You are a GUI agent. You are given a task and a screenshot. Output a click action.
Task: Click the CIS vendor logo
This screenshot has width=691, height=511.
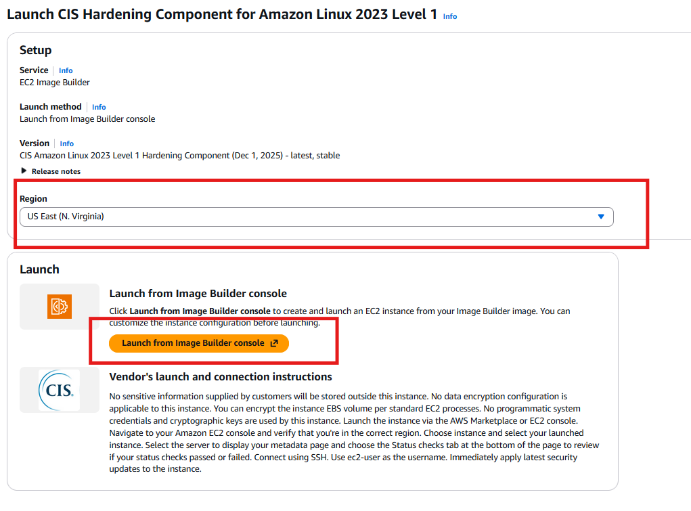[59, 390]
